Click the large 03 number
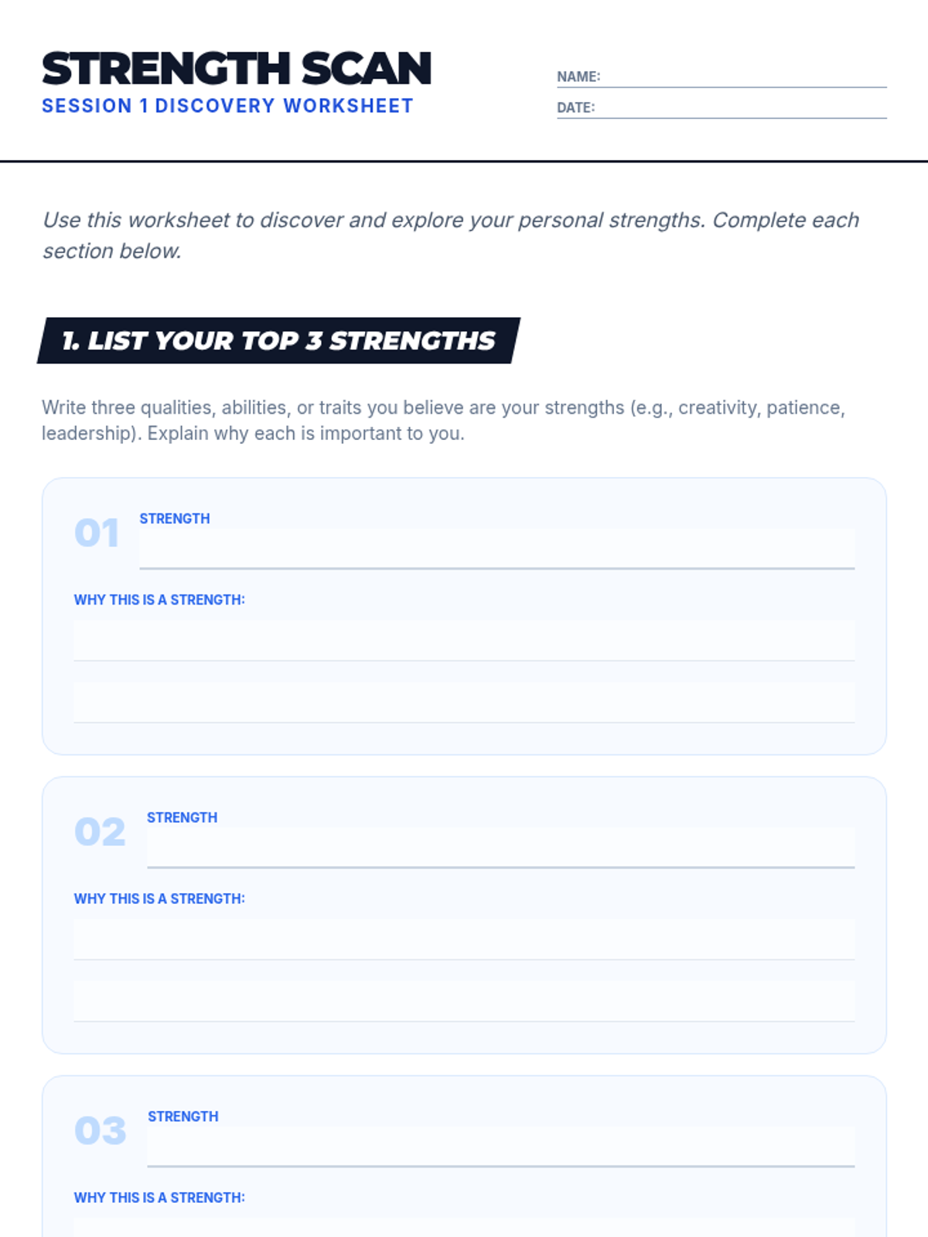The height and width of the screenshot is (1237, 928). 100,1131
